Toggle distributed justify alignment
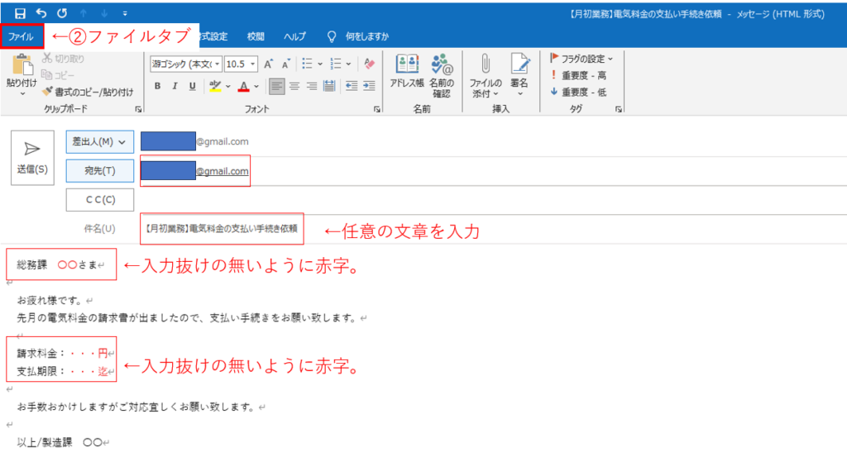 [329, 86]
